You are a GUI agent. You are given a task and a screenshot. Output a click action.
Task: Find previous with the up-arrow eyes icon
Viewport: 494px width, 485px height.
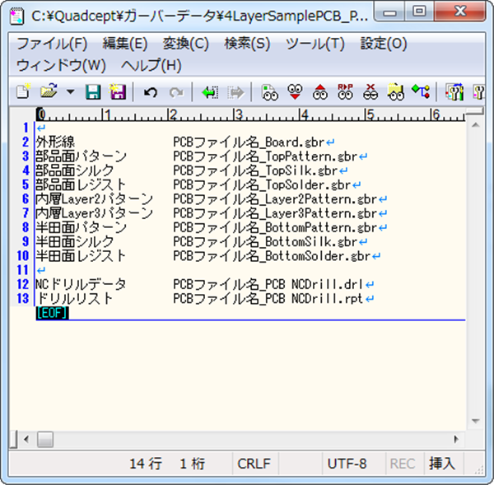pos(320,92)
